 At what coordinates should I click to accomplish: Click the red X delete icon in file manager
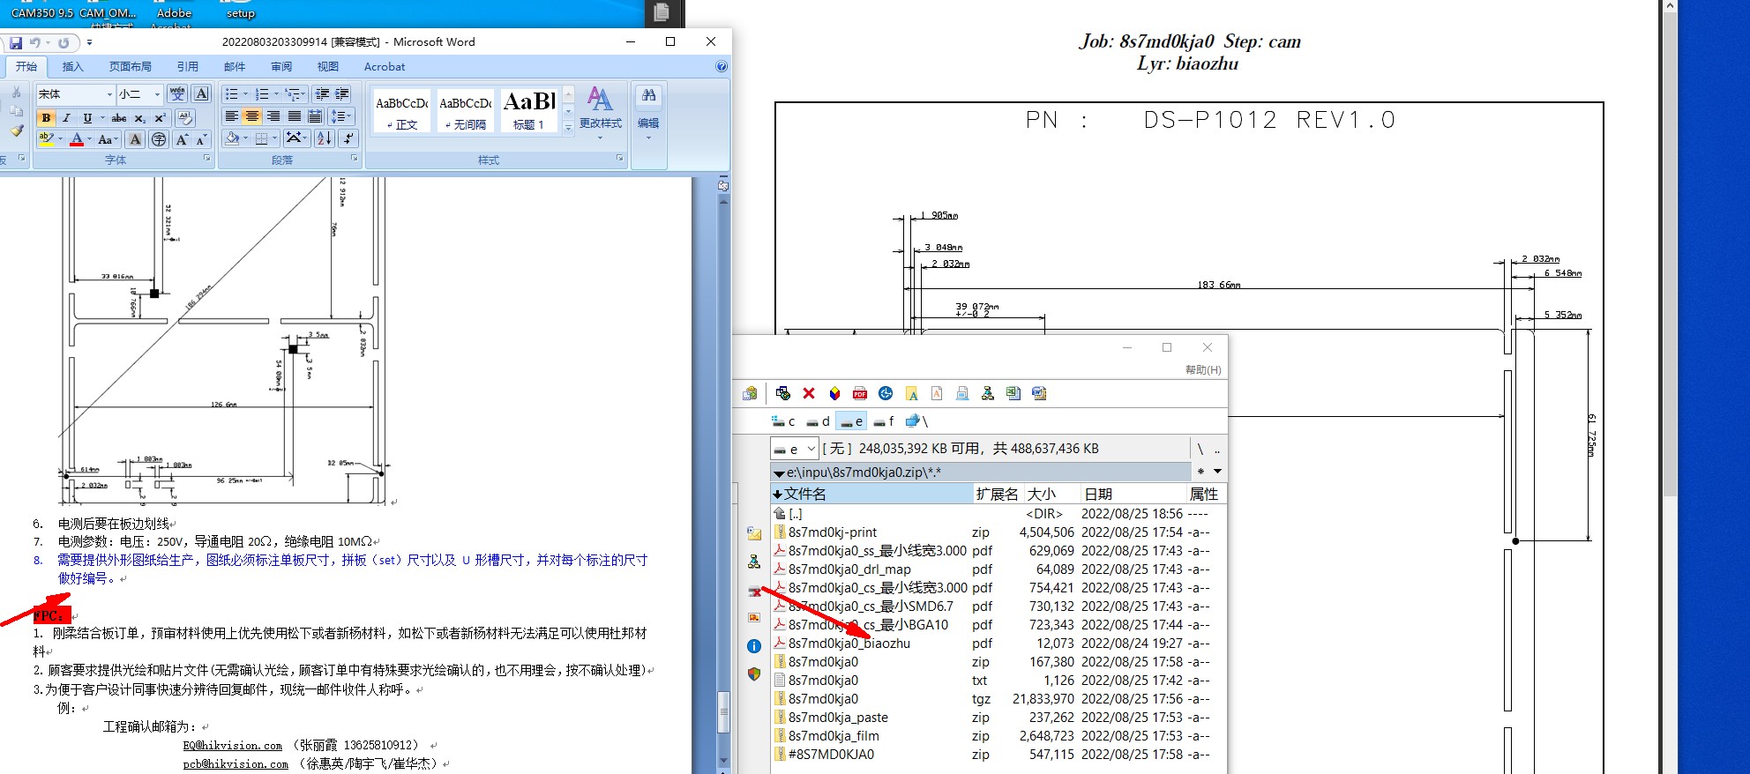(x=809, y=393)
